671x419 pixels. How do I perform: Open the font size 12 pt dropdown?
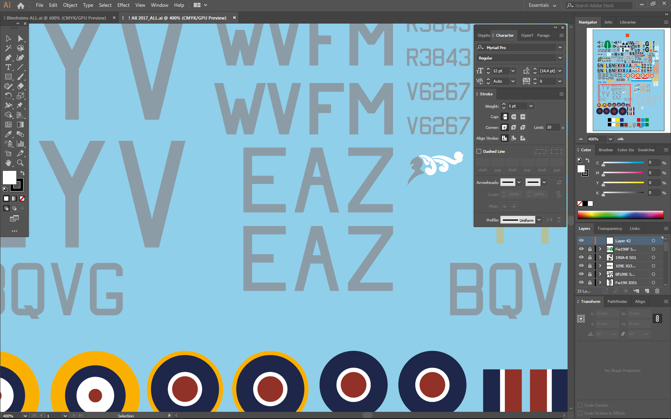(x=513, y=71)
